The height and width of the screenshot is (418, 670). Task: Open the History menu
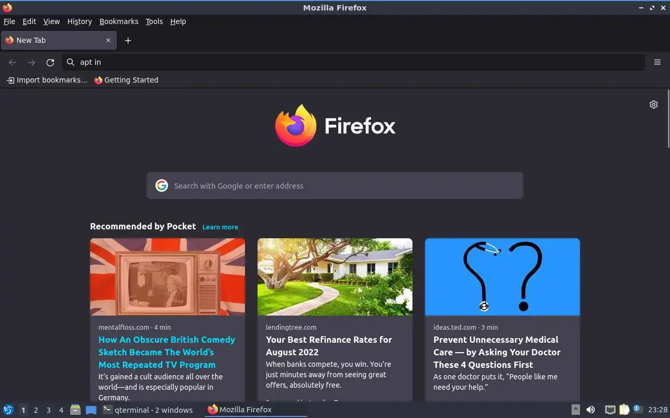[x=80, y=21]
